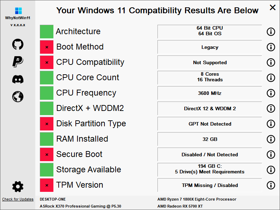The width and height of the screenshot is (280, 210).
Task: Show info for Secure Boot
Action: click(x=271, y=155)
